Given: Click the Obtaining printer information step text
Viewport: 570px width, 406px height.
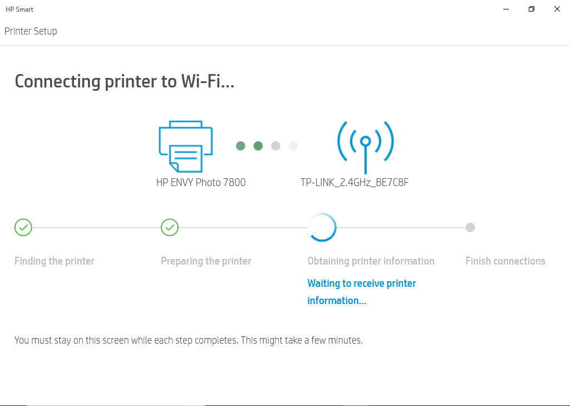Looking at the screenshot, I should 371,261.
